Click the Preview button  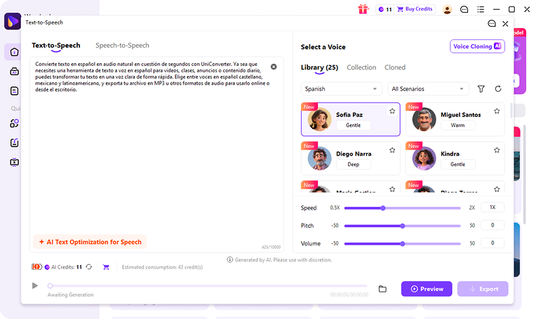tap(427, 289)
